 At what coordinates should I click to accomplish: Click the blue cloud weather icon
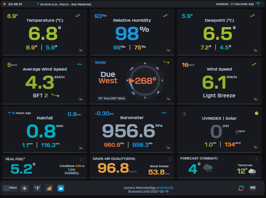[x=61, y=188]
